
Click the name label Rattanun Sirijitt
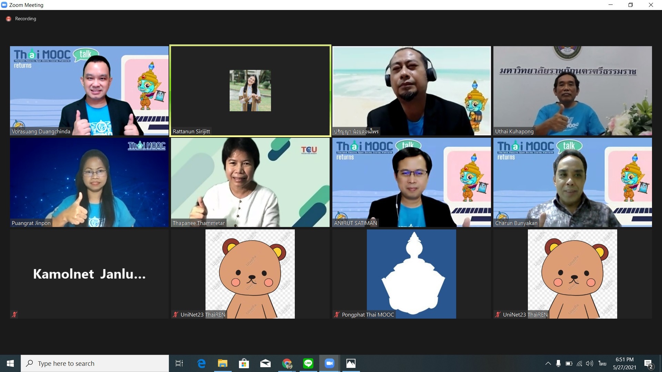(x=191, y=131)
